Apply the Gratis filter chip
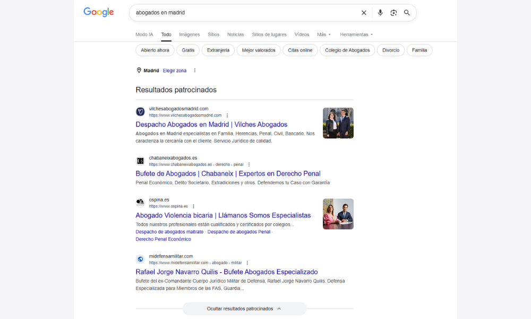Screen dimensions: 531x319 (188, 50)
